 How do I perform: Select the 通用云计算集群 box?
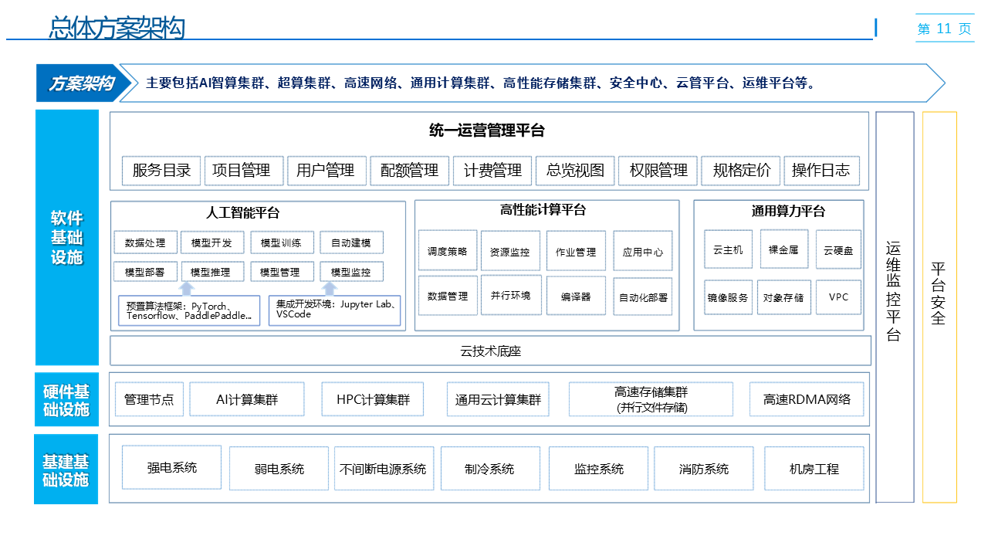498,399
